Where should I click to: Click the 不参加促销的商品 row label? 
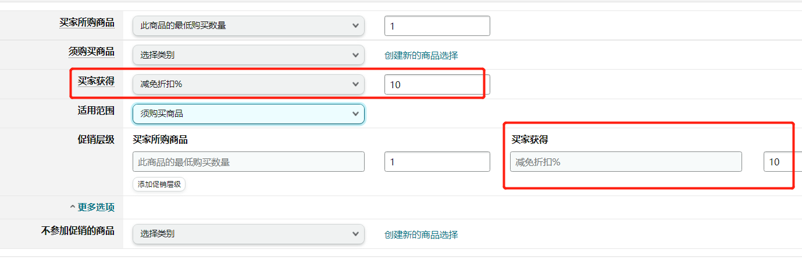pyautogui.click(x=78, y=230)
